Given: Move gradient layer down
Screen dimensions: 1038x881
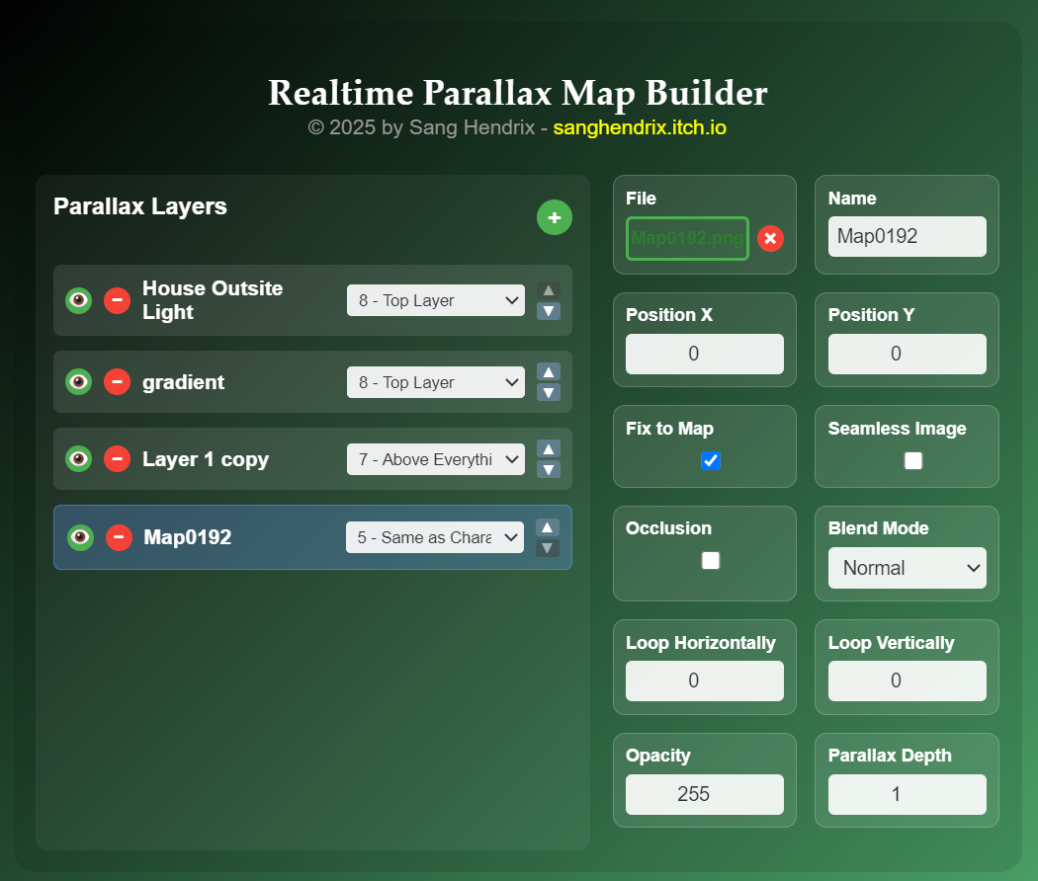Looking at the screenshot, I should (548, 392).
